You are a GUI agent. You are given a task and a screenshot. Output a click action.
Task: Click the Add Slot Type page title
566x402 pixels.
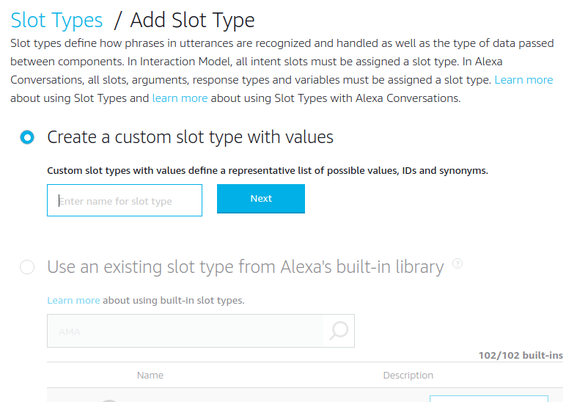coord(192,21)
